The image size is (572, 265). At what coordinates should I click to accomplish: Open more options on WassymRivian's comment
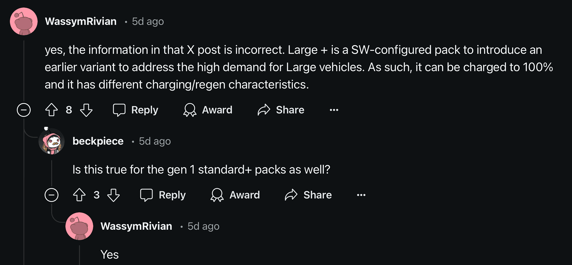(x=334, y=110)
